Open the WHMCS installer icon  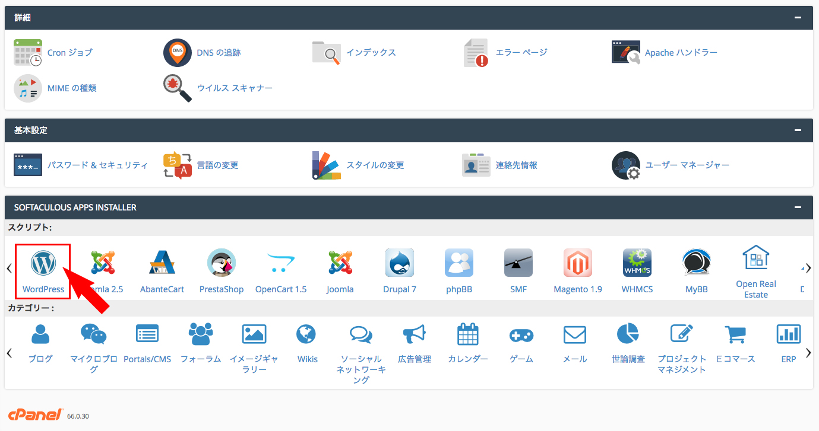(x=637, y=263)
